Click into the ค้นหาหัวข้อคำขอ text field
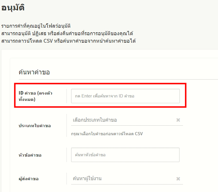This screenshot has height=192, width=218. 125,155
